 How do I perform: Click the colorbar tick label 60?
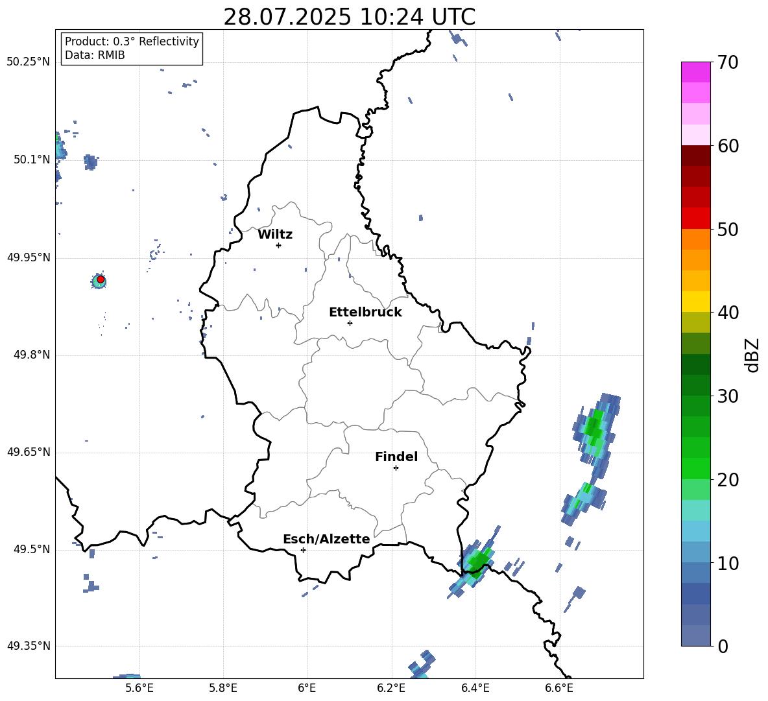point(727,146)
